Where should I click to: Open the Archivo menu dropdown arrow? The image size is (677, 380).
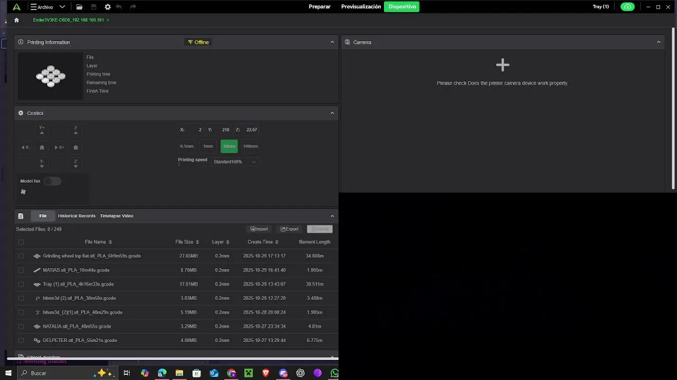[x=62, y=7]
